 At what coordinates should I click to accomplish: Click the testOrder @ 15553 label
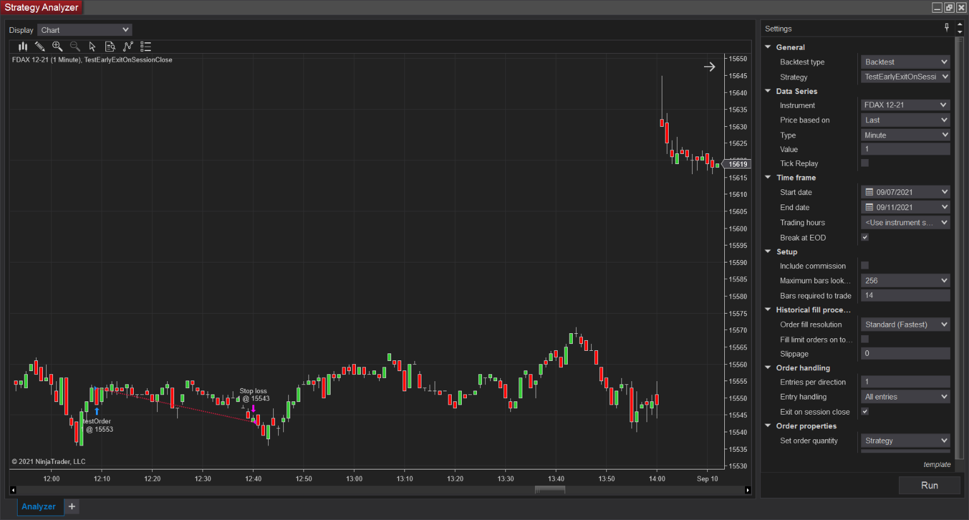98,425
